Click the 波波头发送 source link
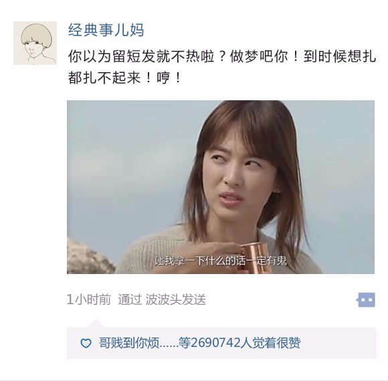Screen dimensions: 388x381 176,299
